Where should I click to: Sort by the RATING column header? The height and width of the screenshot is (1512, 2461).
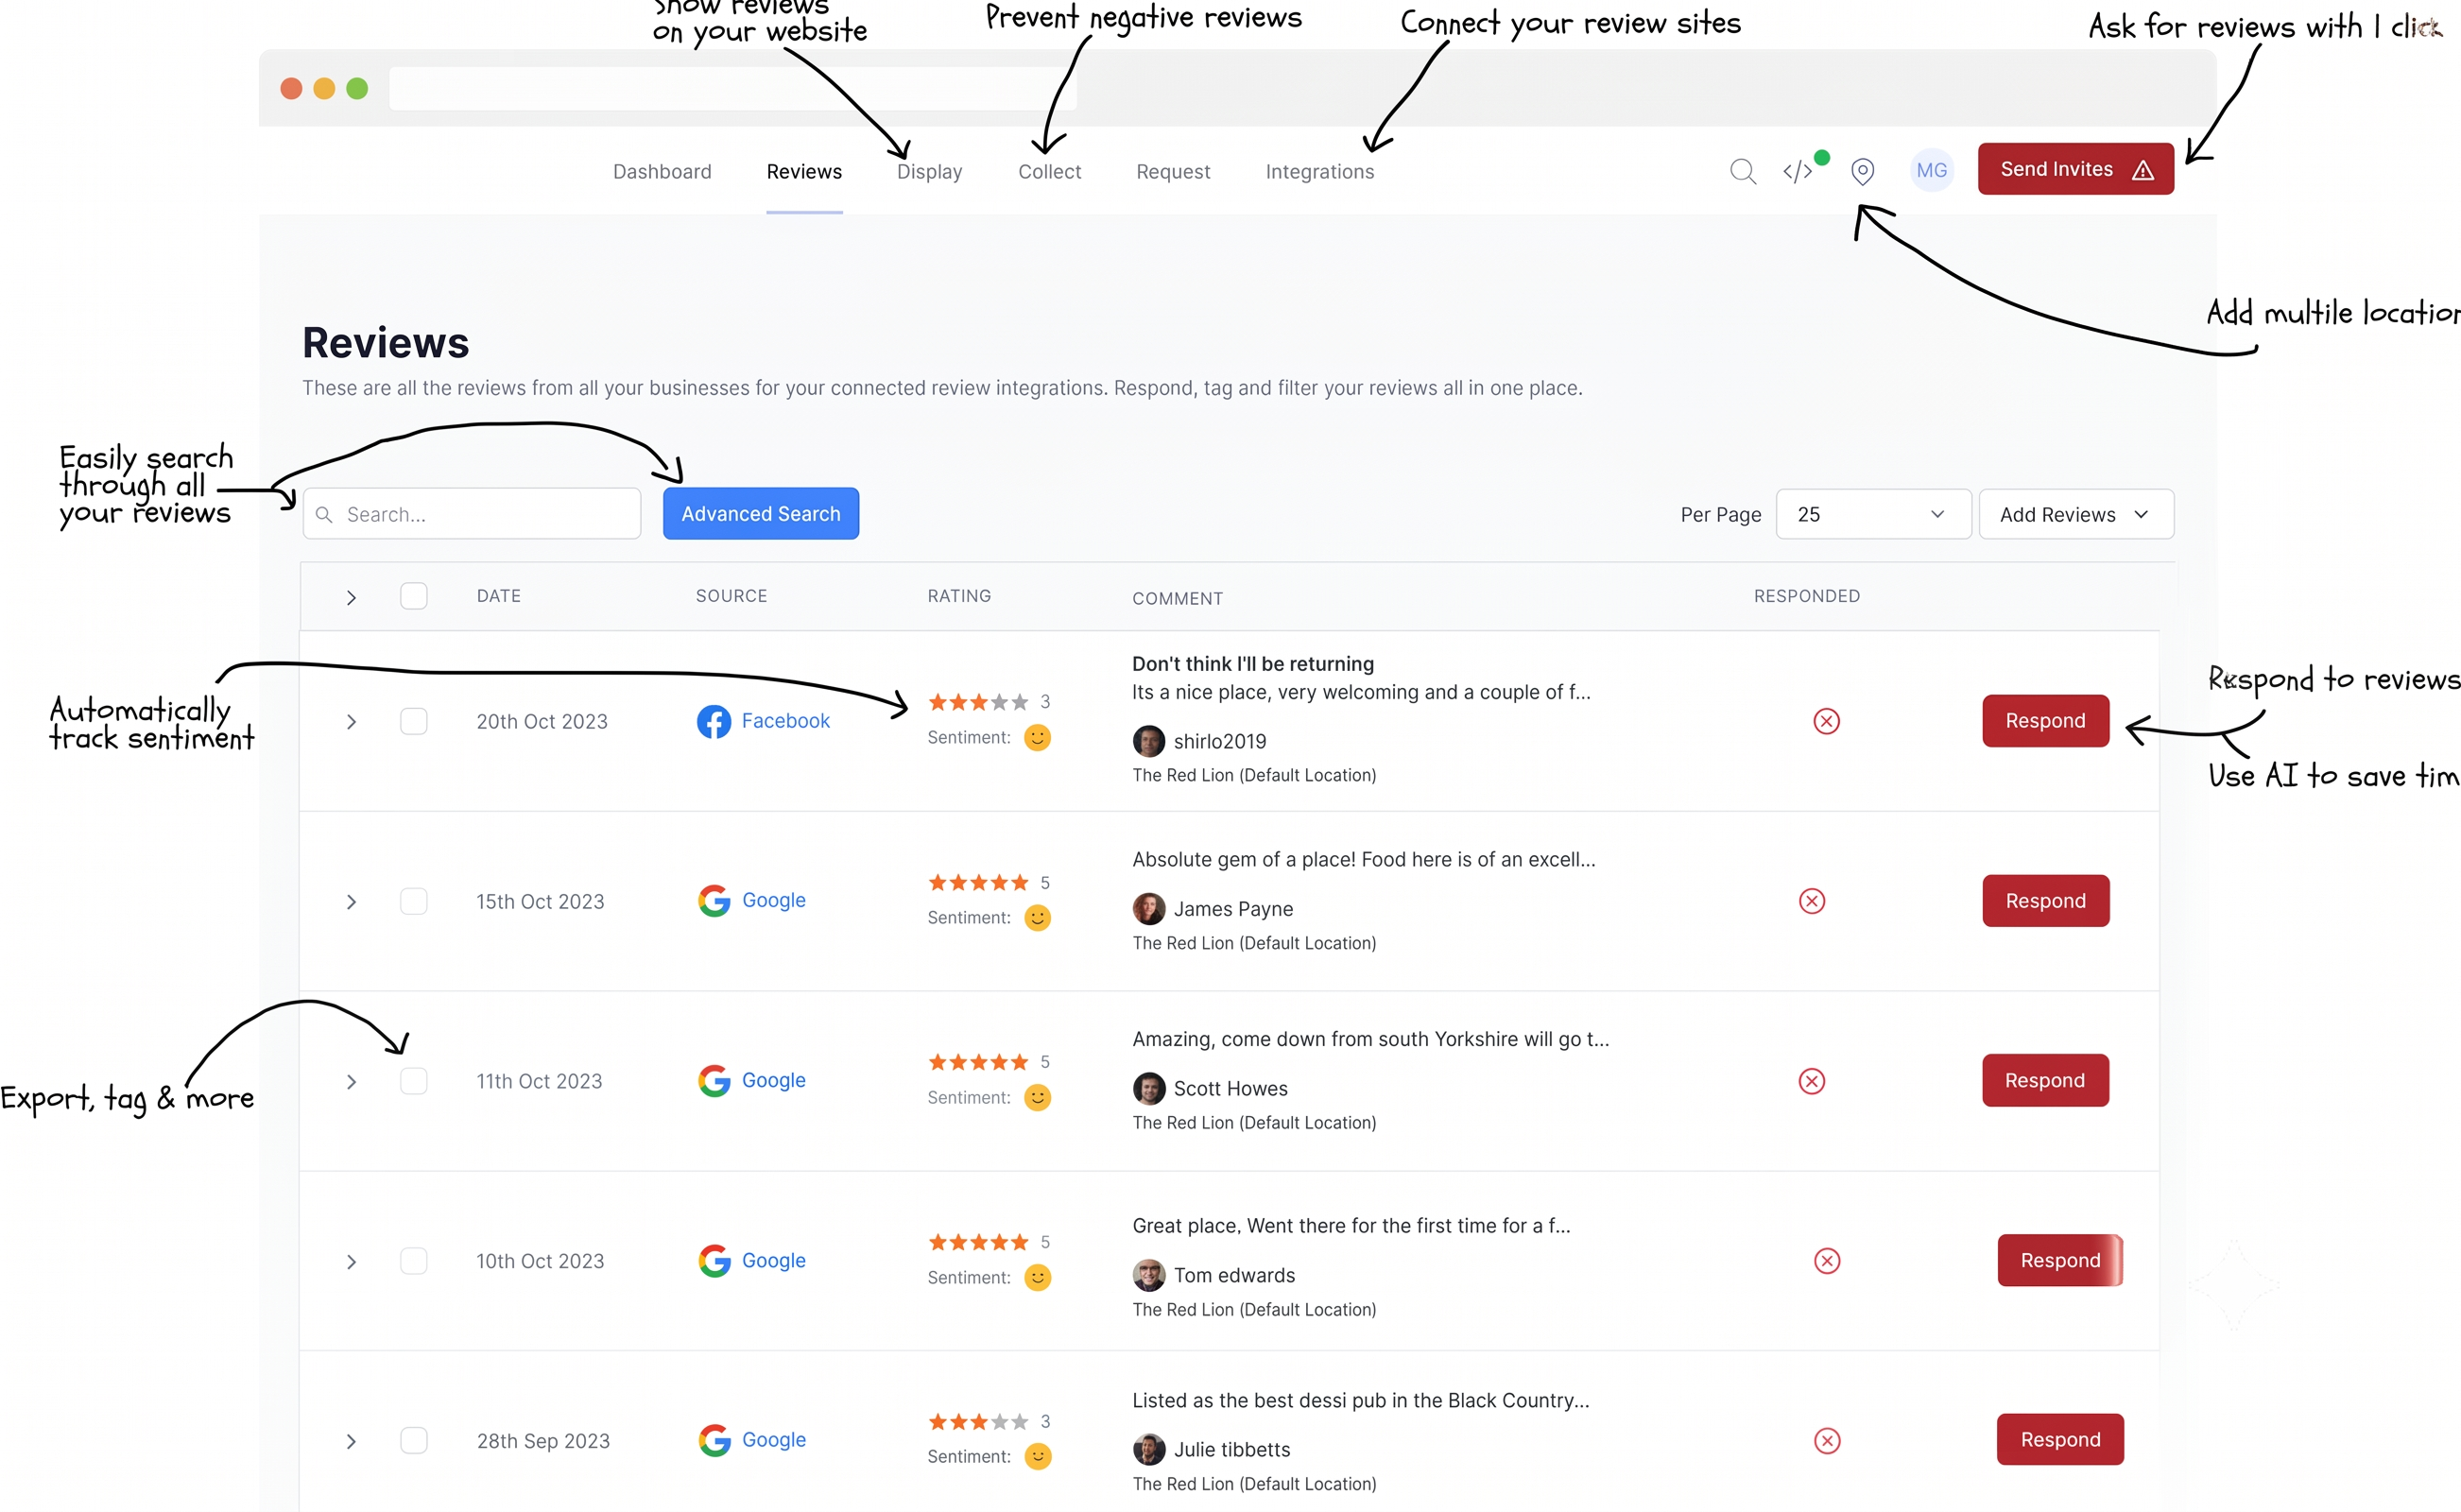point(959,596)
